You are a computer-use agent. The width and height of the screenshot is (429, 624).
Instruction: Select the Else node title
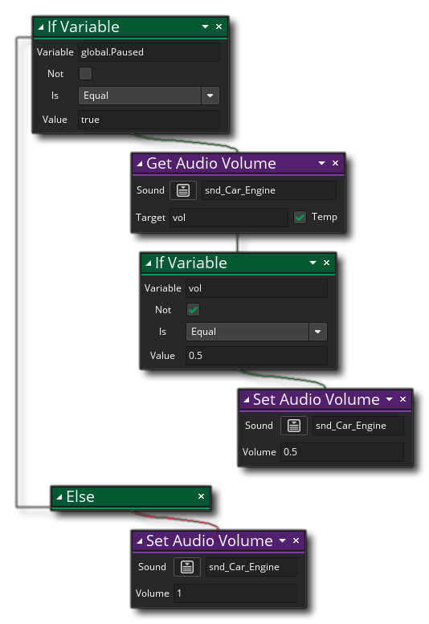coord(80,496)
